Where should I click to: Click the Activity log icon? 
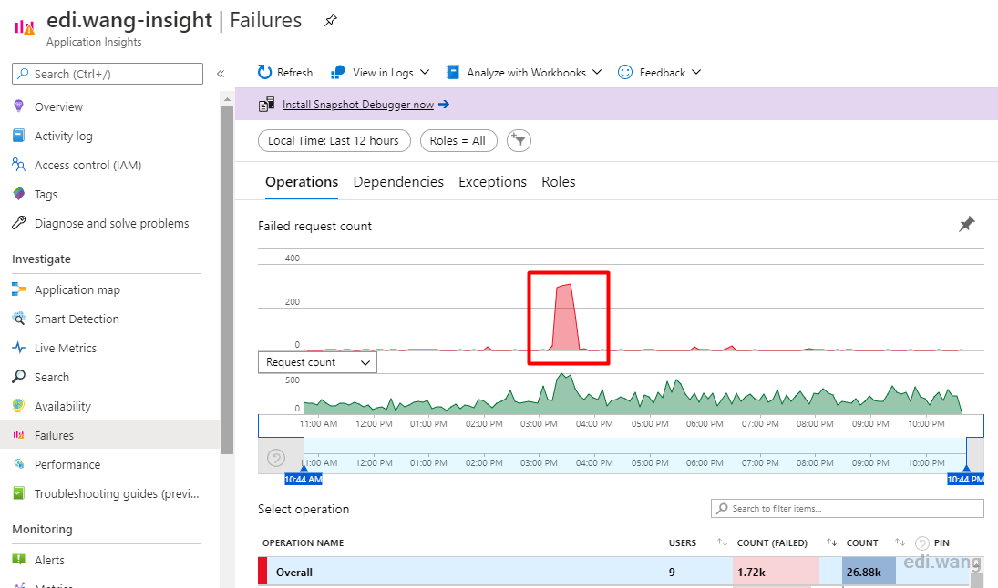[18, 136]
